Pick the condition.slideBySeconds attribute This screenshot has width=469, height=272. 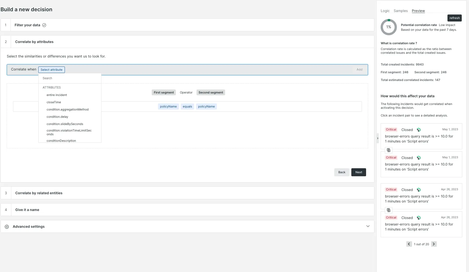click(65, 124)
